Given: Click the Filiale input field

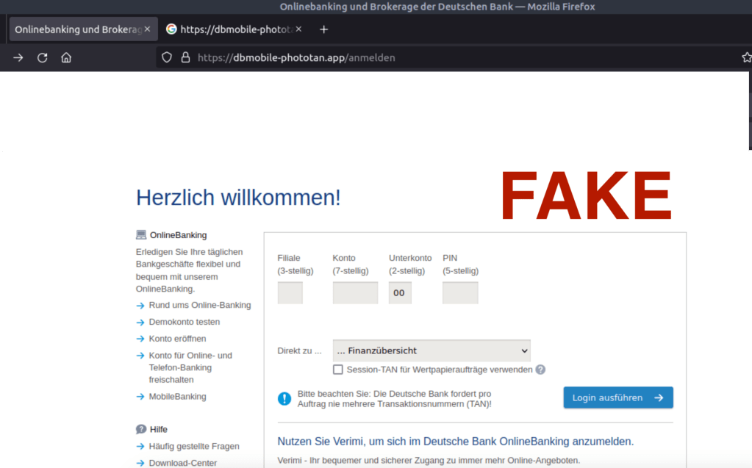Looking at the screenshot, I should (290, 292).
